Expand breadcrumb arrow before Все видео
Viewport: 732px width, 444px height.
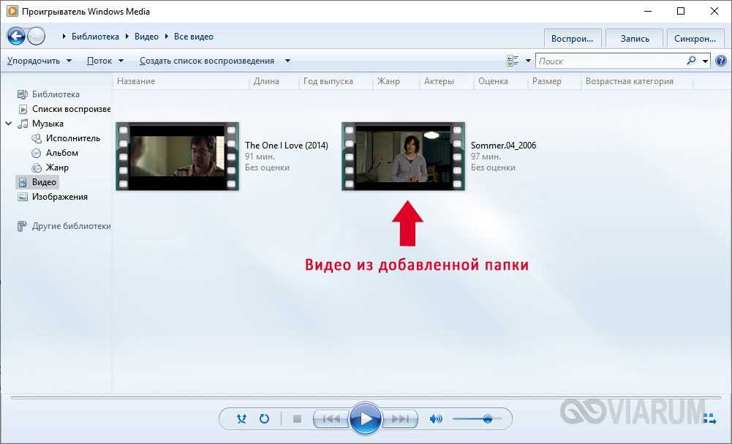[x=167, y=37]
